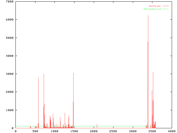Select the 3000 label on the y-axis
This screenshot has width=177, height=133.
point(10,74)
